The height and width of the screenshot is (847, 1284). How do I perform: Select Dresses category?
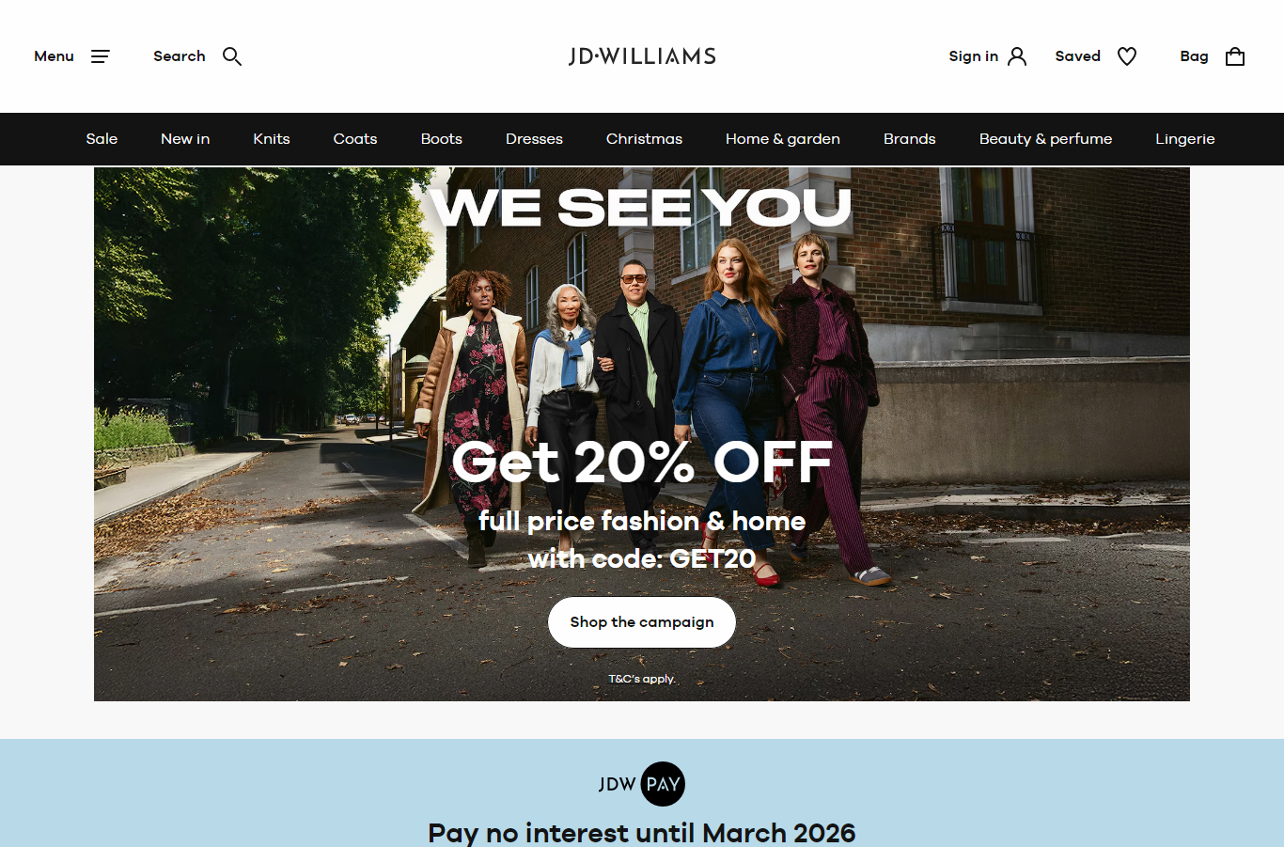pyautogui.click(x=534, y=139)
